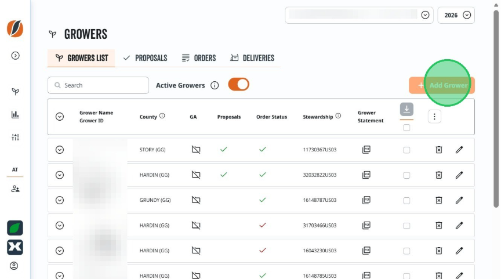Image resolution: width=501 pixels, height=279 pixels.
Task: Click the Add Grower button
Action: point(442,85)
